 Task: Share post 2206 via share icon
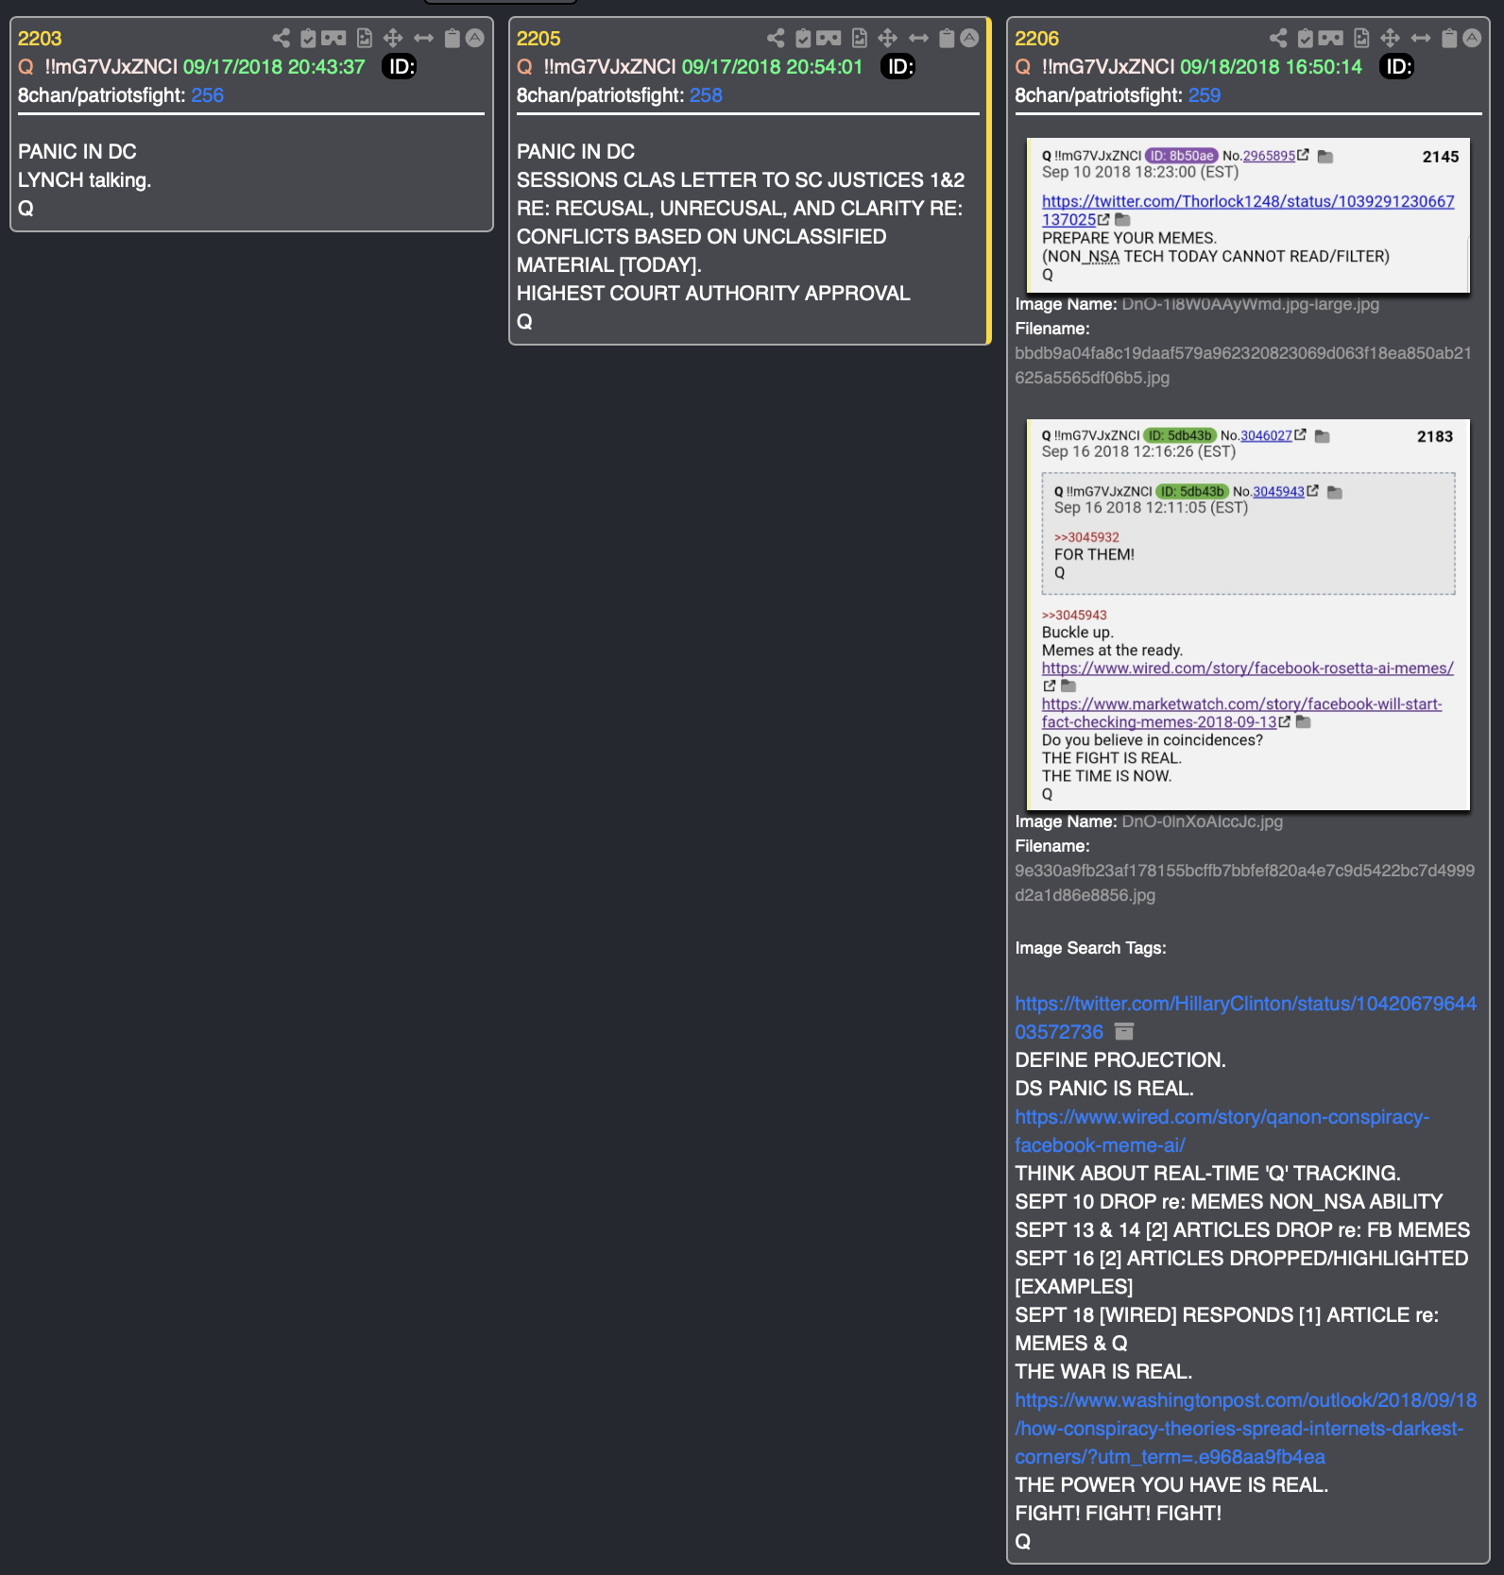pos(1278,38)
